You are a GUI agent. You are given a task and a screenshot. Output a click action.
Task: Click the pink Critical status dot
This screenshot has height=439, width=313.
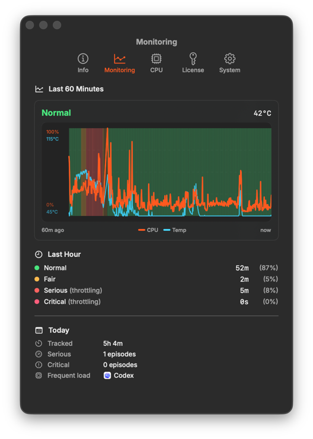(x=37, y=301)
